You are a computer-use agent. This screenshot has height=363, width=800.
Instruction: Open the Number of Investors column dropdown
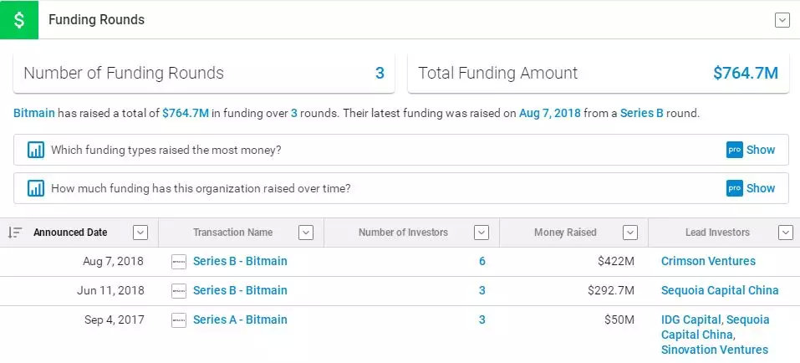point(482,233)
